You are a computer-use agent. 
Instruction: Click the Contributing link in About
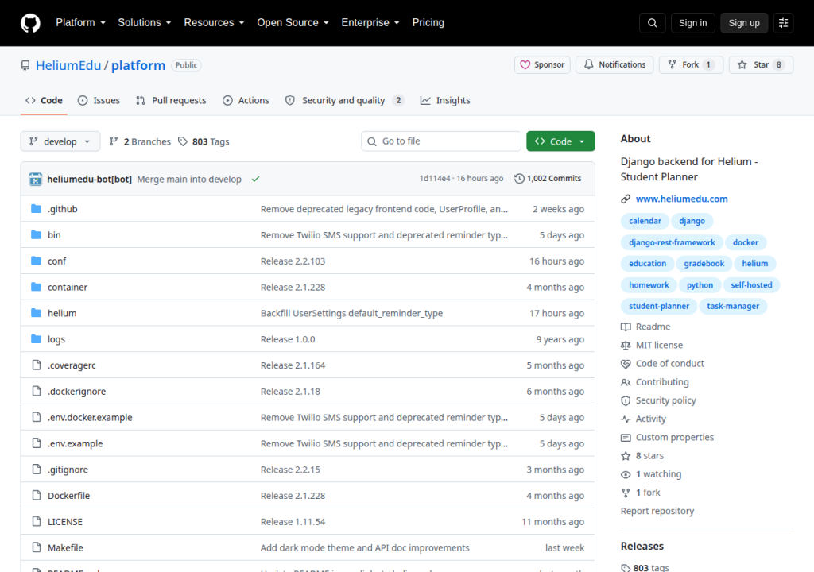point(662,382)
